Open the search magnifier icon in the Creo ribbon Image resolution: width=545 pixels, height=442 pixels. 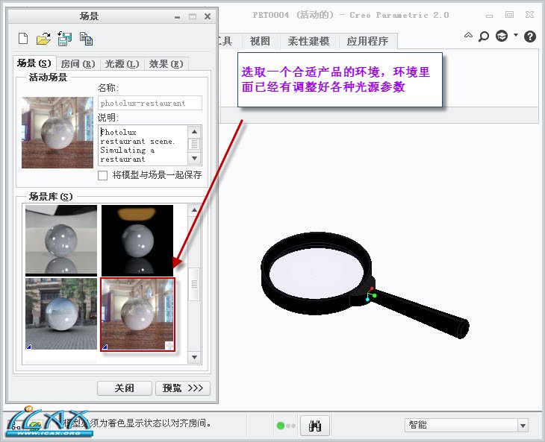(484, 36)
